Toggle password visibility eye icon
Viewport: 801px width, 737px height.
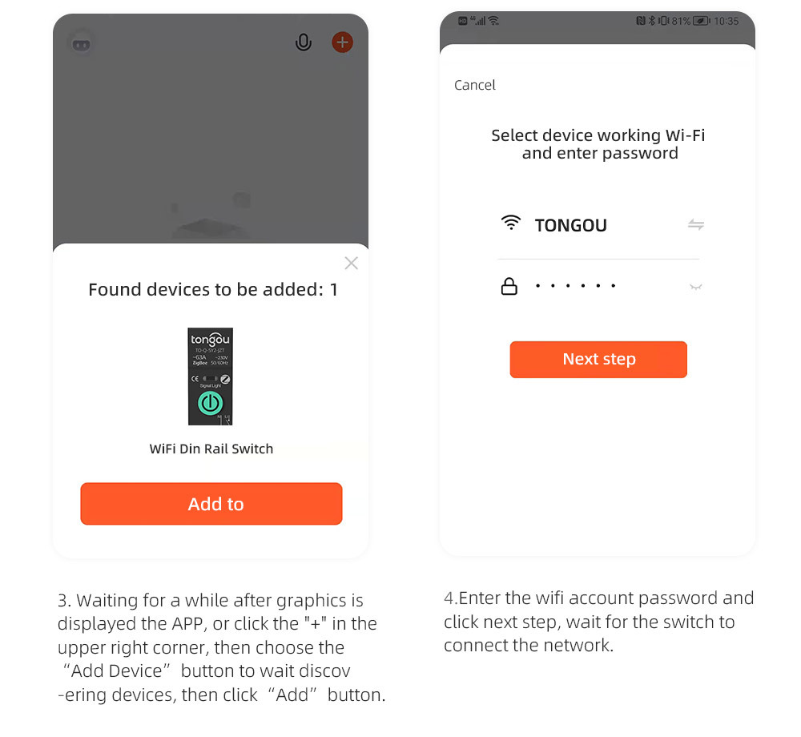[696, 287]
